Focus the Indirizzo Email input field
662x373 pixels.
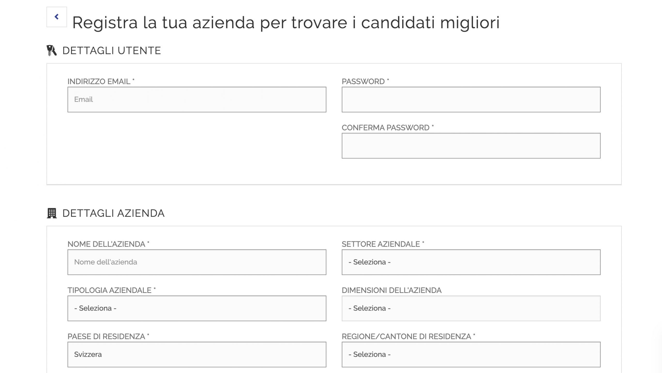197,99
